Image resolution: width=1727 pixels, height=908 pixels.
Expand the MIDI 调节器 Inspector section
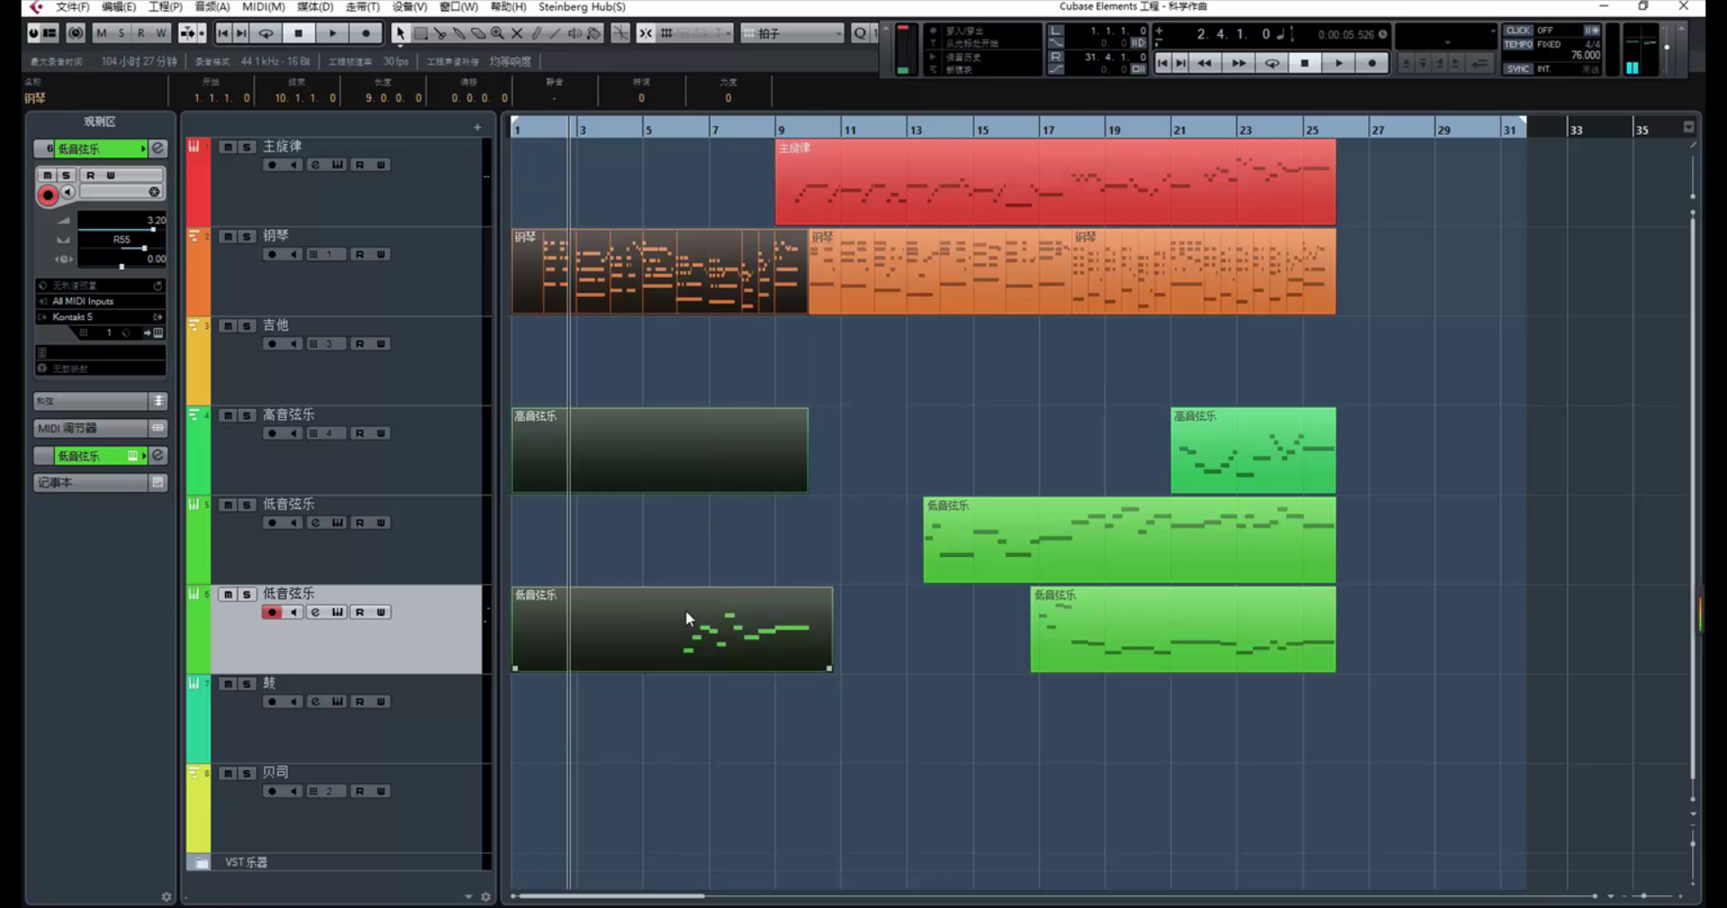point(100,428)
